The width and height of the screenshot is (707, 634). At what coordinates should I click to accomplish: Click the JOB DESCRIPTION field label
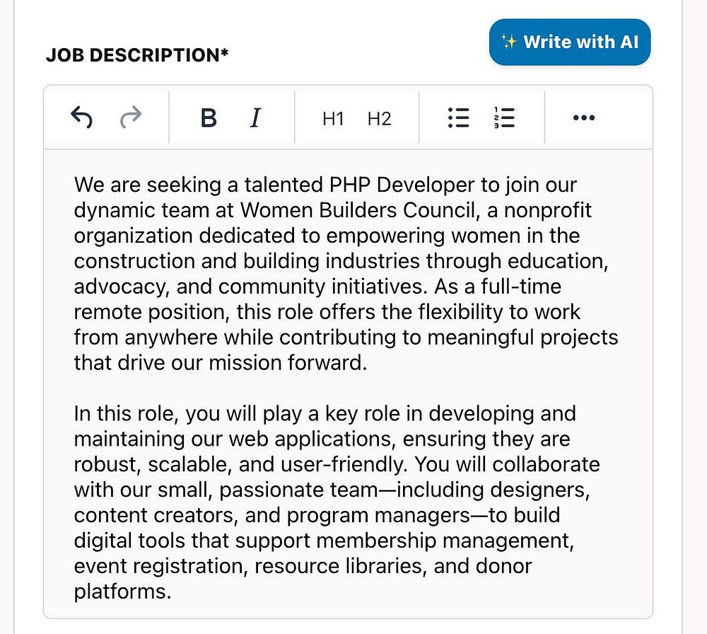point(137,55)
